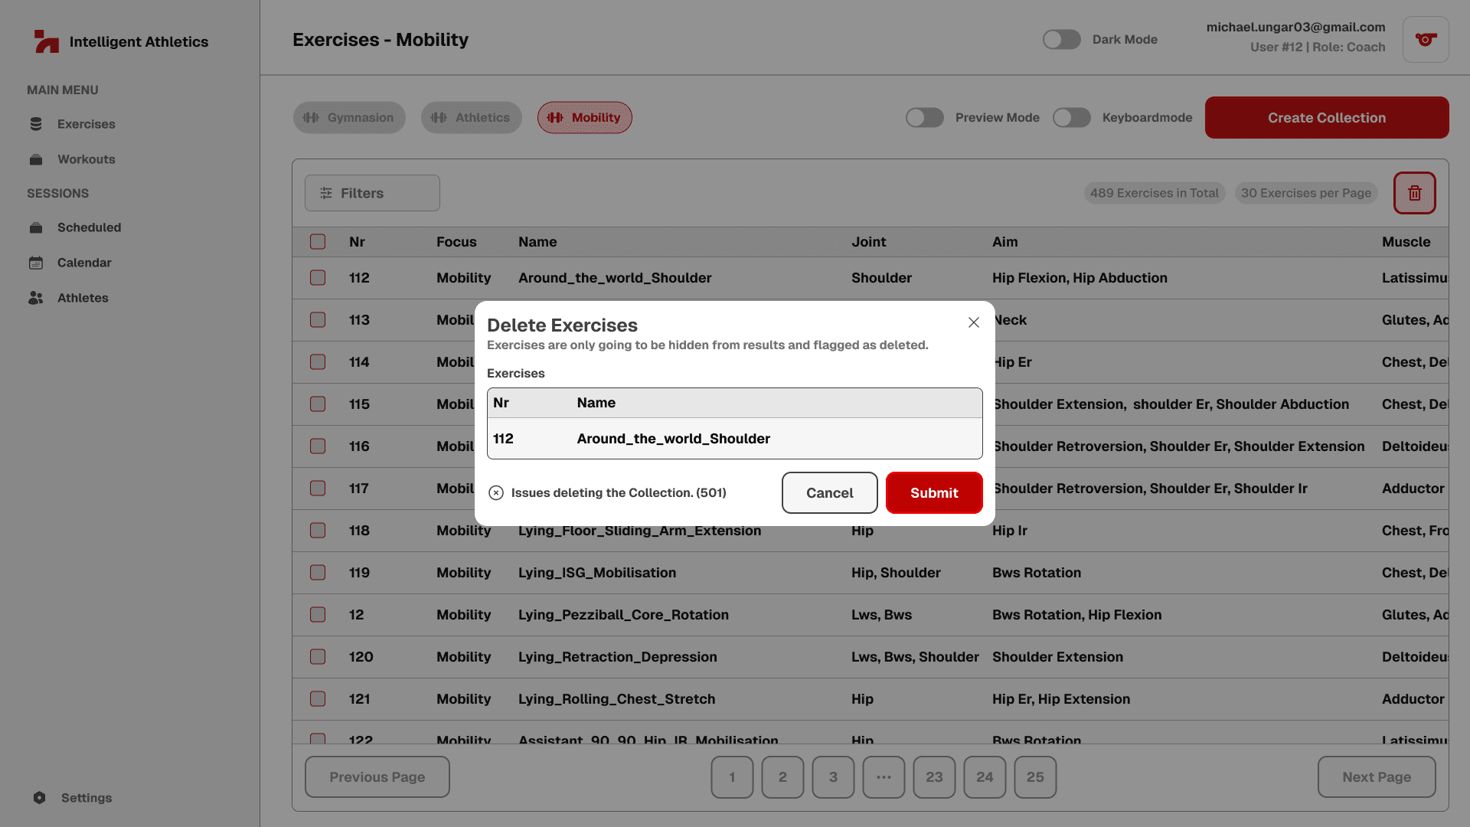This screenshot has height=827, width=1470.
Task: Open the Athletes section
Action: tap(83, 298)
